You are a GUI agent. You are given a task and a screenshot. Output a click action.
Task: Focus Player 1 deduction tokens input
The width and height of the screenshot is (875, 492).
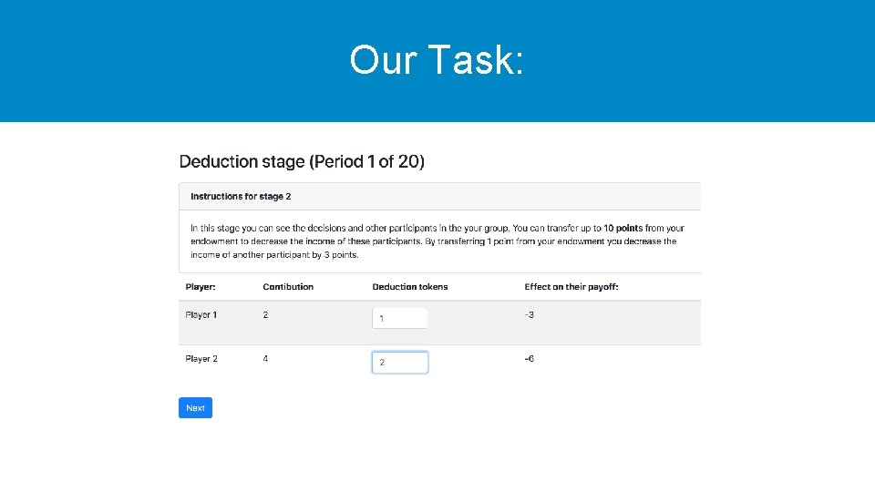399,318
